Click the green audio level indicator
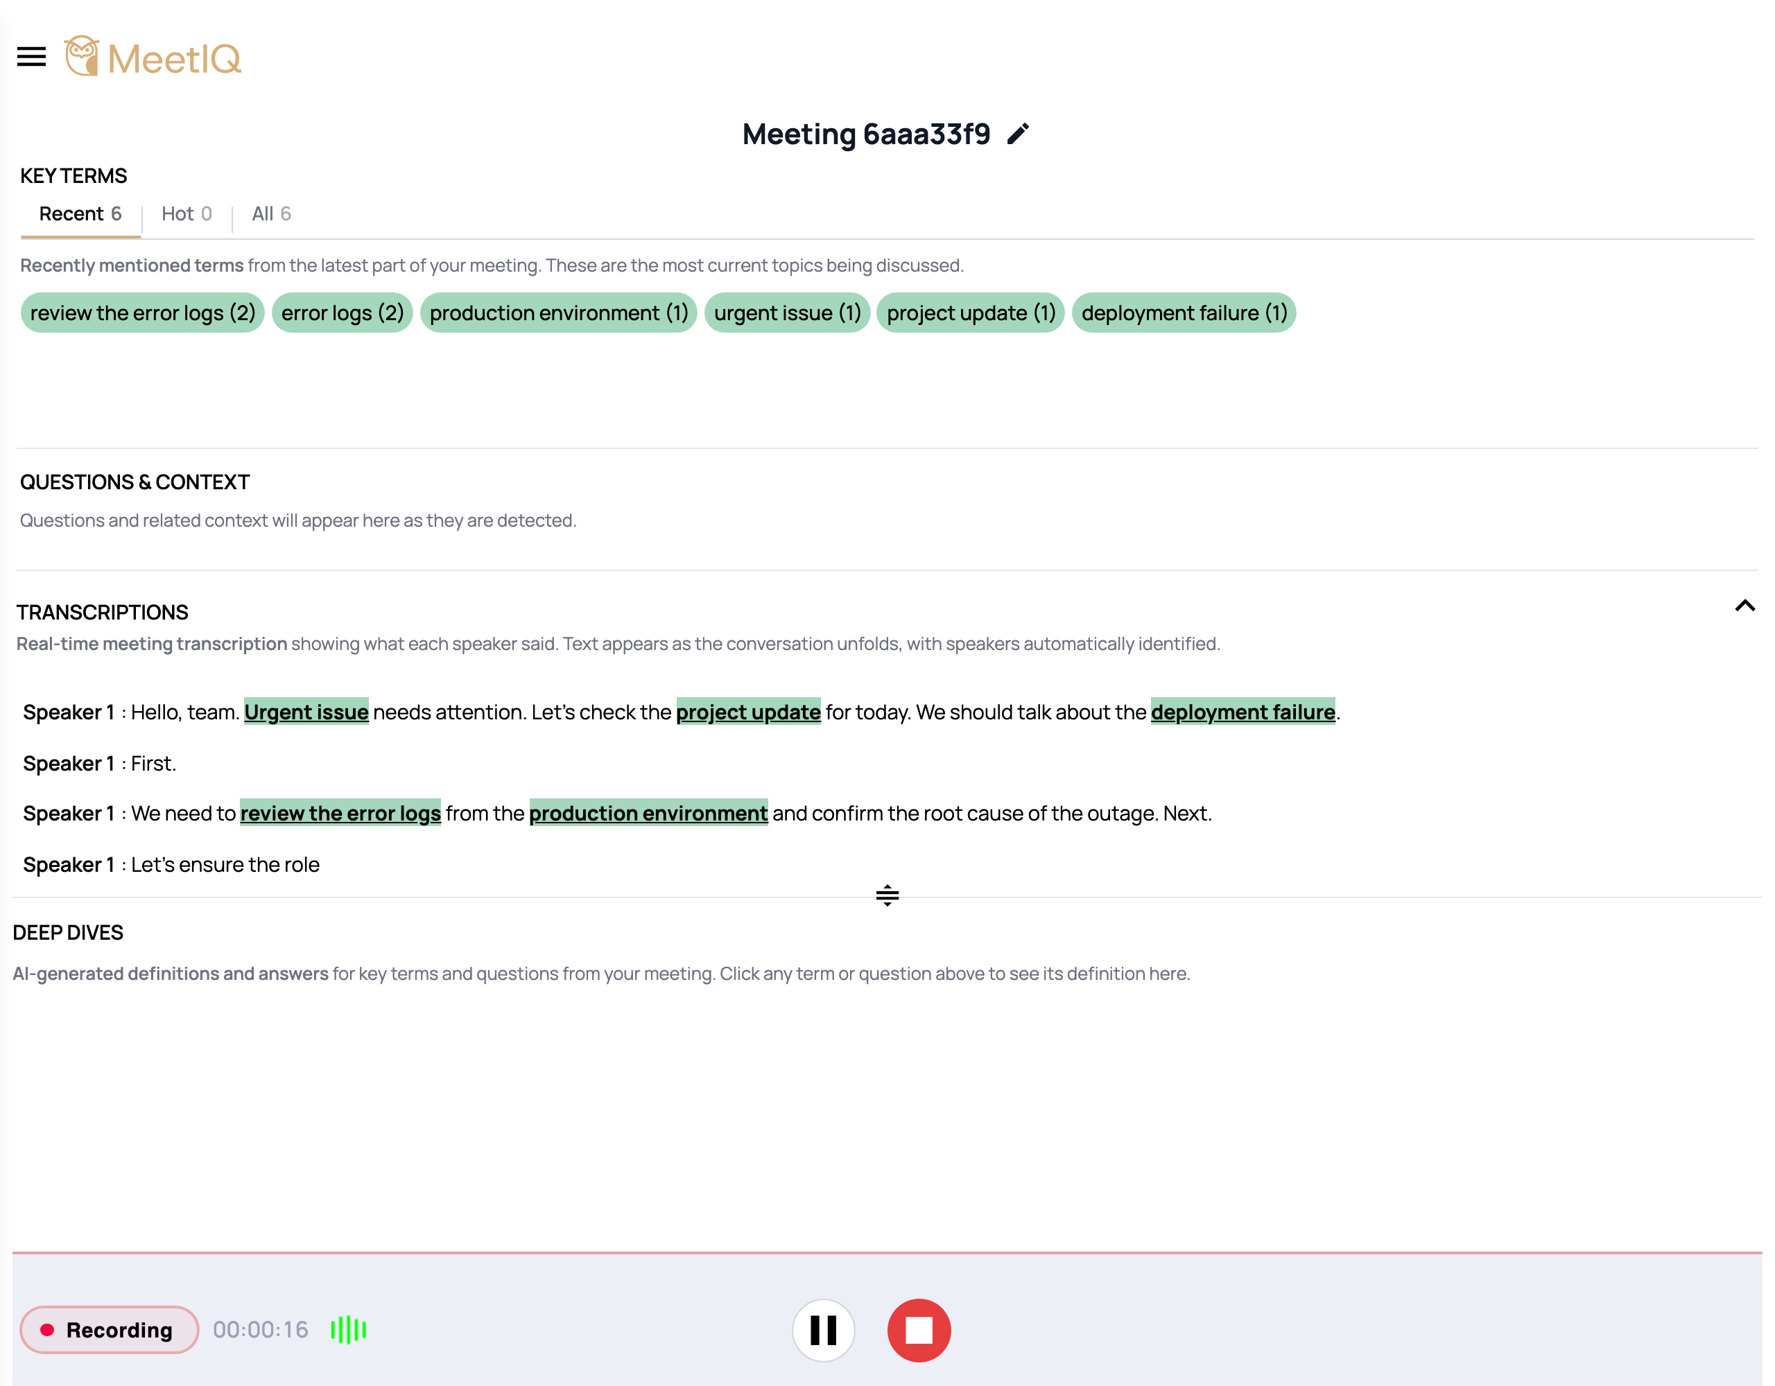This screenshot has width=1775, height=1386. click(x=349, y=1330)
